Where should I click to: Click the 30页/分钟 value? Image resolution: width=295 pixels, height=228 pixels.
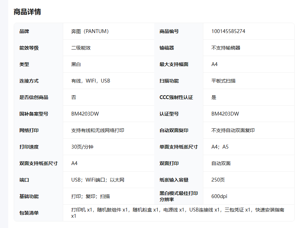82,147
